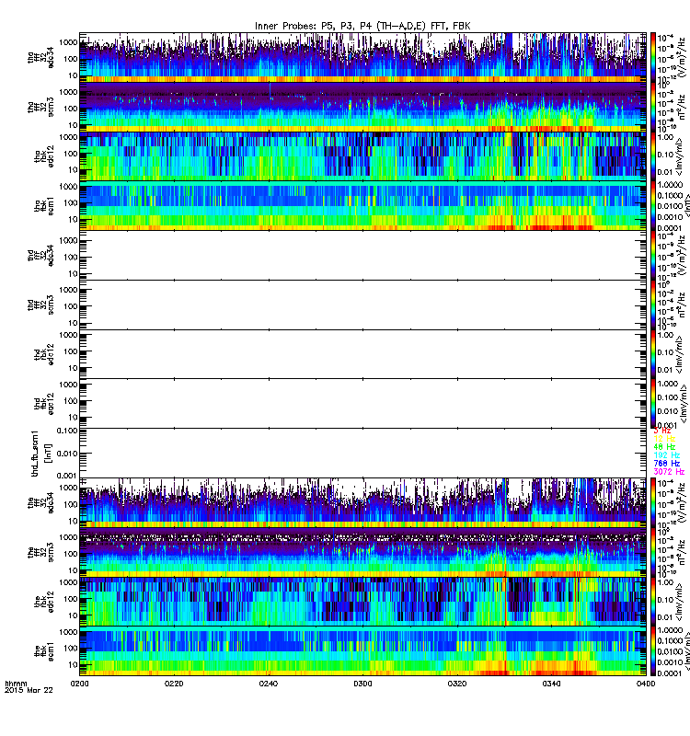Select the blue "768 Hz" legend entry
Screen dimensions: 690x736
pos(666,464)
